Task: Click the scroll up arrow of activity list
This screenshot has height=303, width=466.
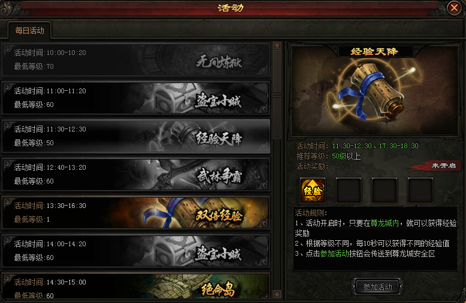Action: click(277, 45)
